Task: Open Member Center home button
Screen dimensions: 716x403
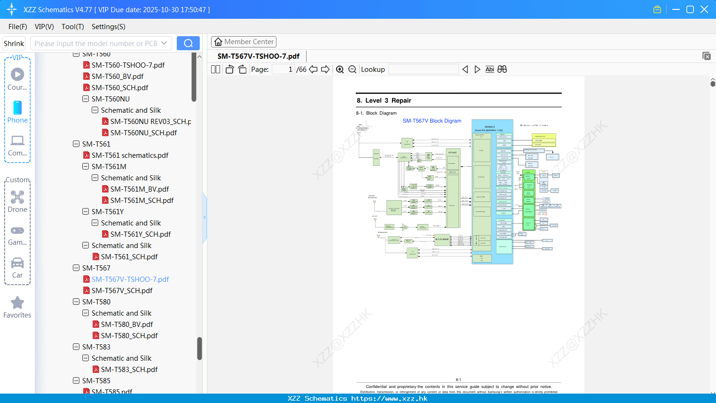Action: coord(244,42)
